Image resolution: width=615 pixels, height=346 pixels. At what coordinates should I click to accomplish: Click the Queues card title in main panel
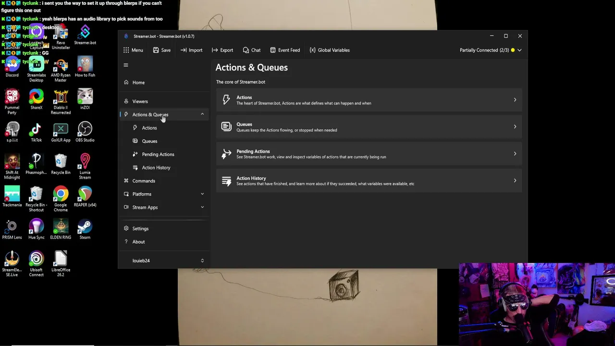244,124
